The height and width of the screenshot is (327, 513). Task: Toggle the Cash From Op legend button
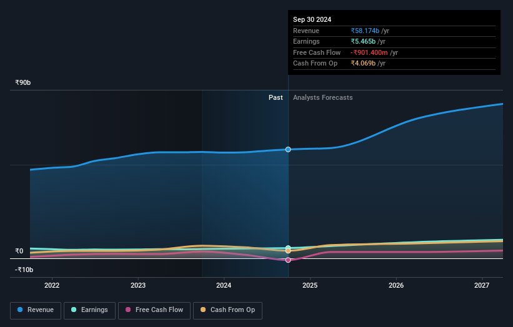point(227,310)
